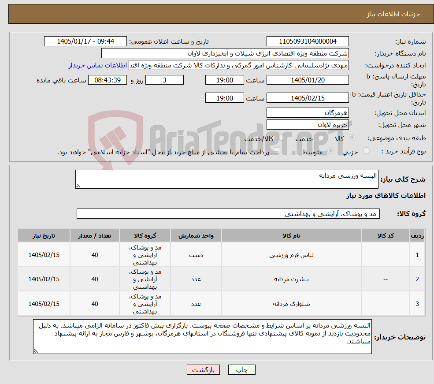The height and width of the screenshot is (384, 434).
Task: Click the need date of تیشرت مردانه row
Action: 44,279
